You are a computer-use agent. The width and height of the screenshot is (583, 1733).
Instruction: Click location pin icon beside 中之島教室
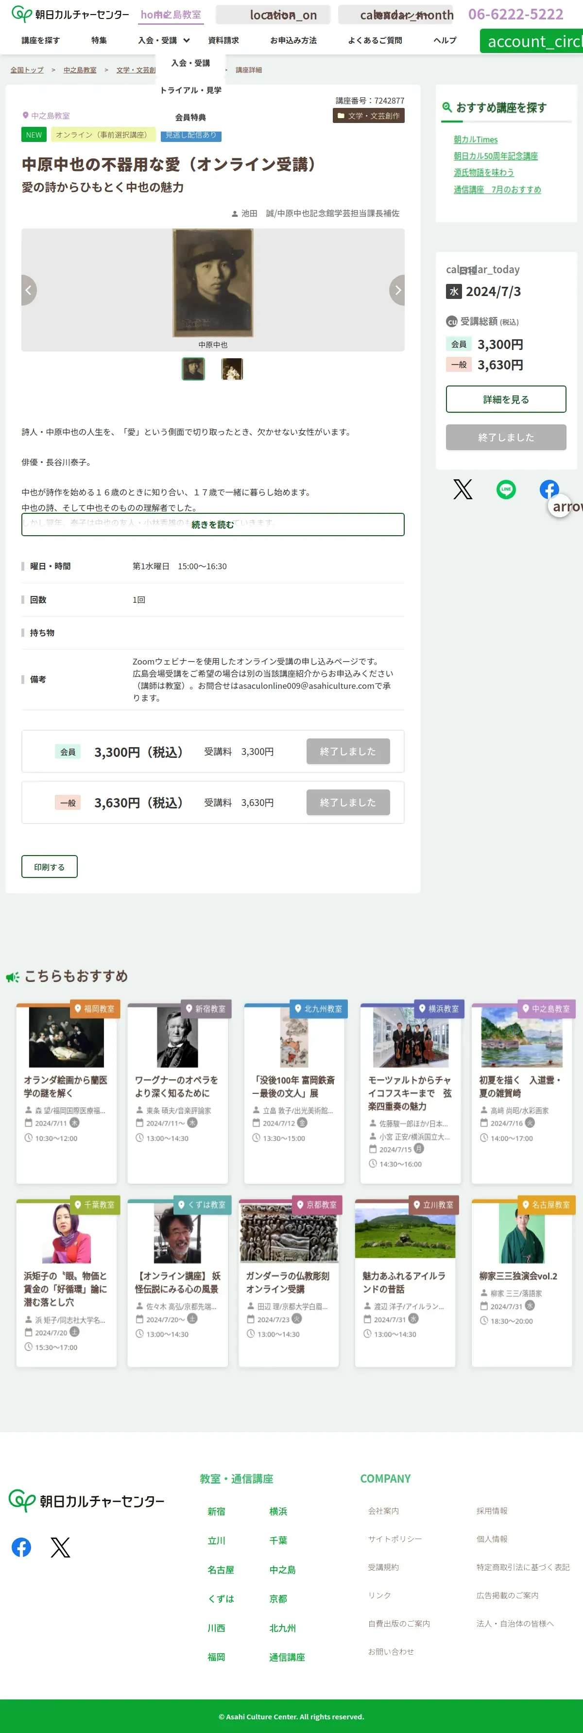click(x=26, y=115)
